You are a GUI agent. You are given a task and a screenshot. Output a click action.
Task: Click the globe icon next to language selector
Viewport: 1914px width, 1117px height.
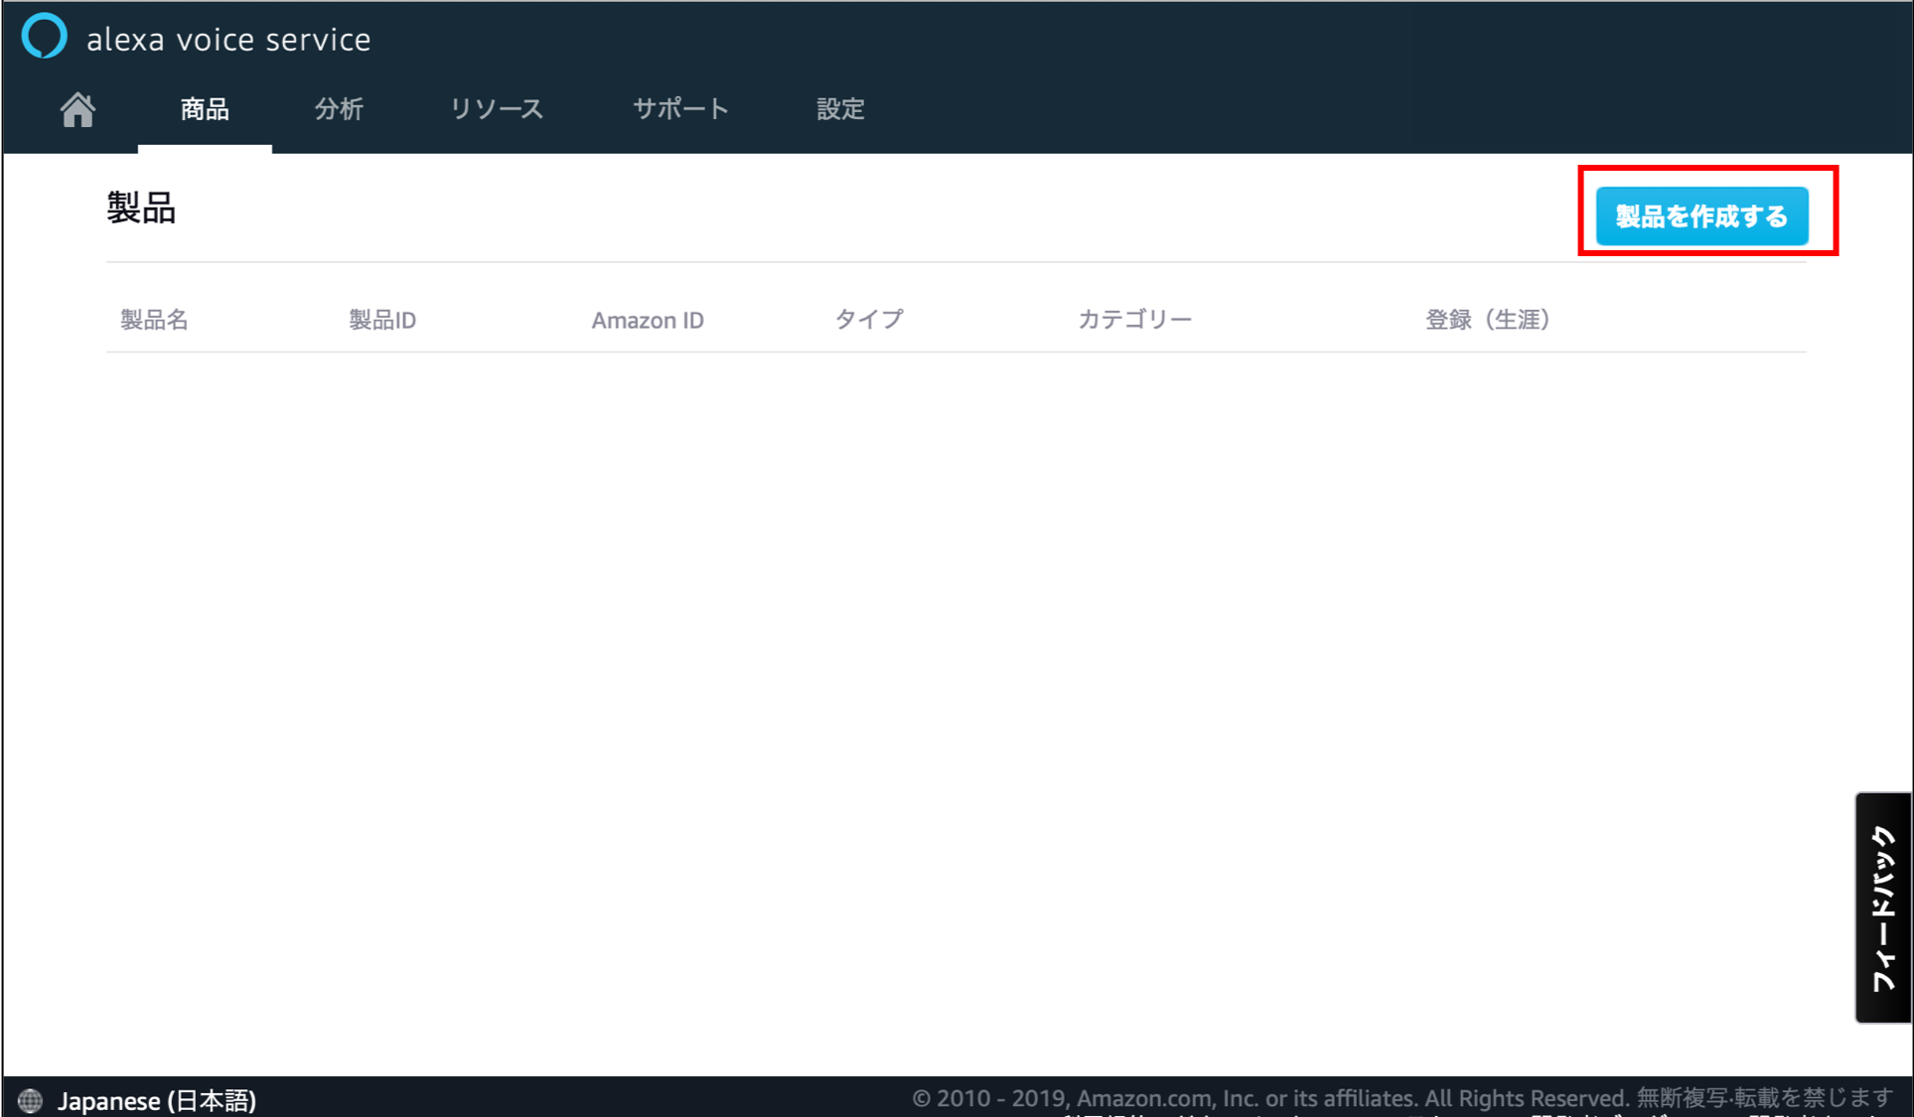(30, 1100)
